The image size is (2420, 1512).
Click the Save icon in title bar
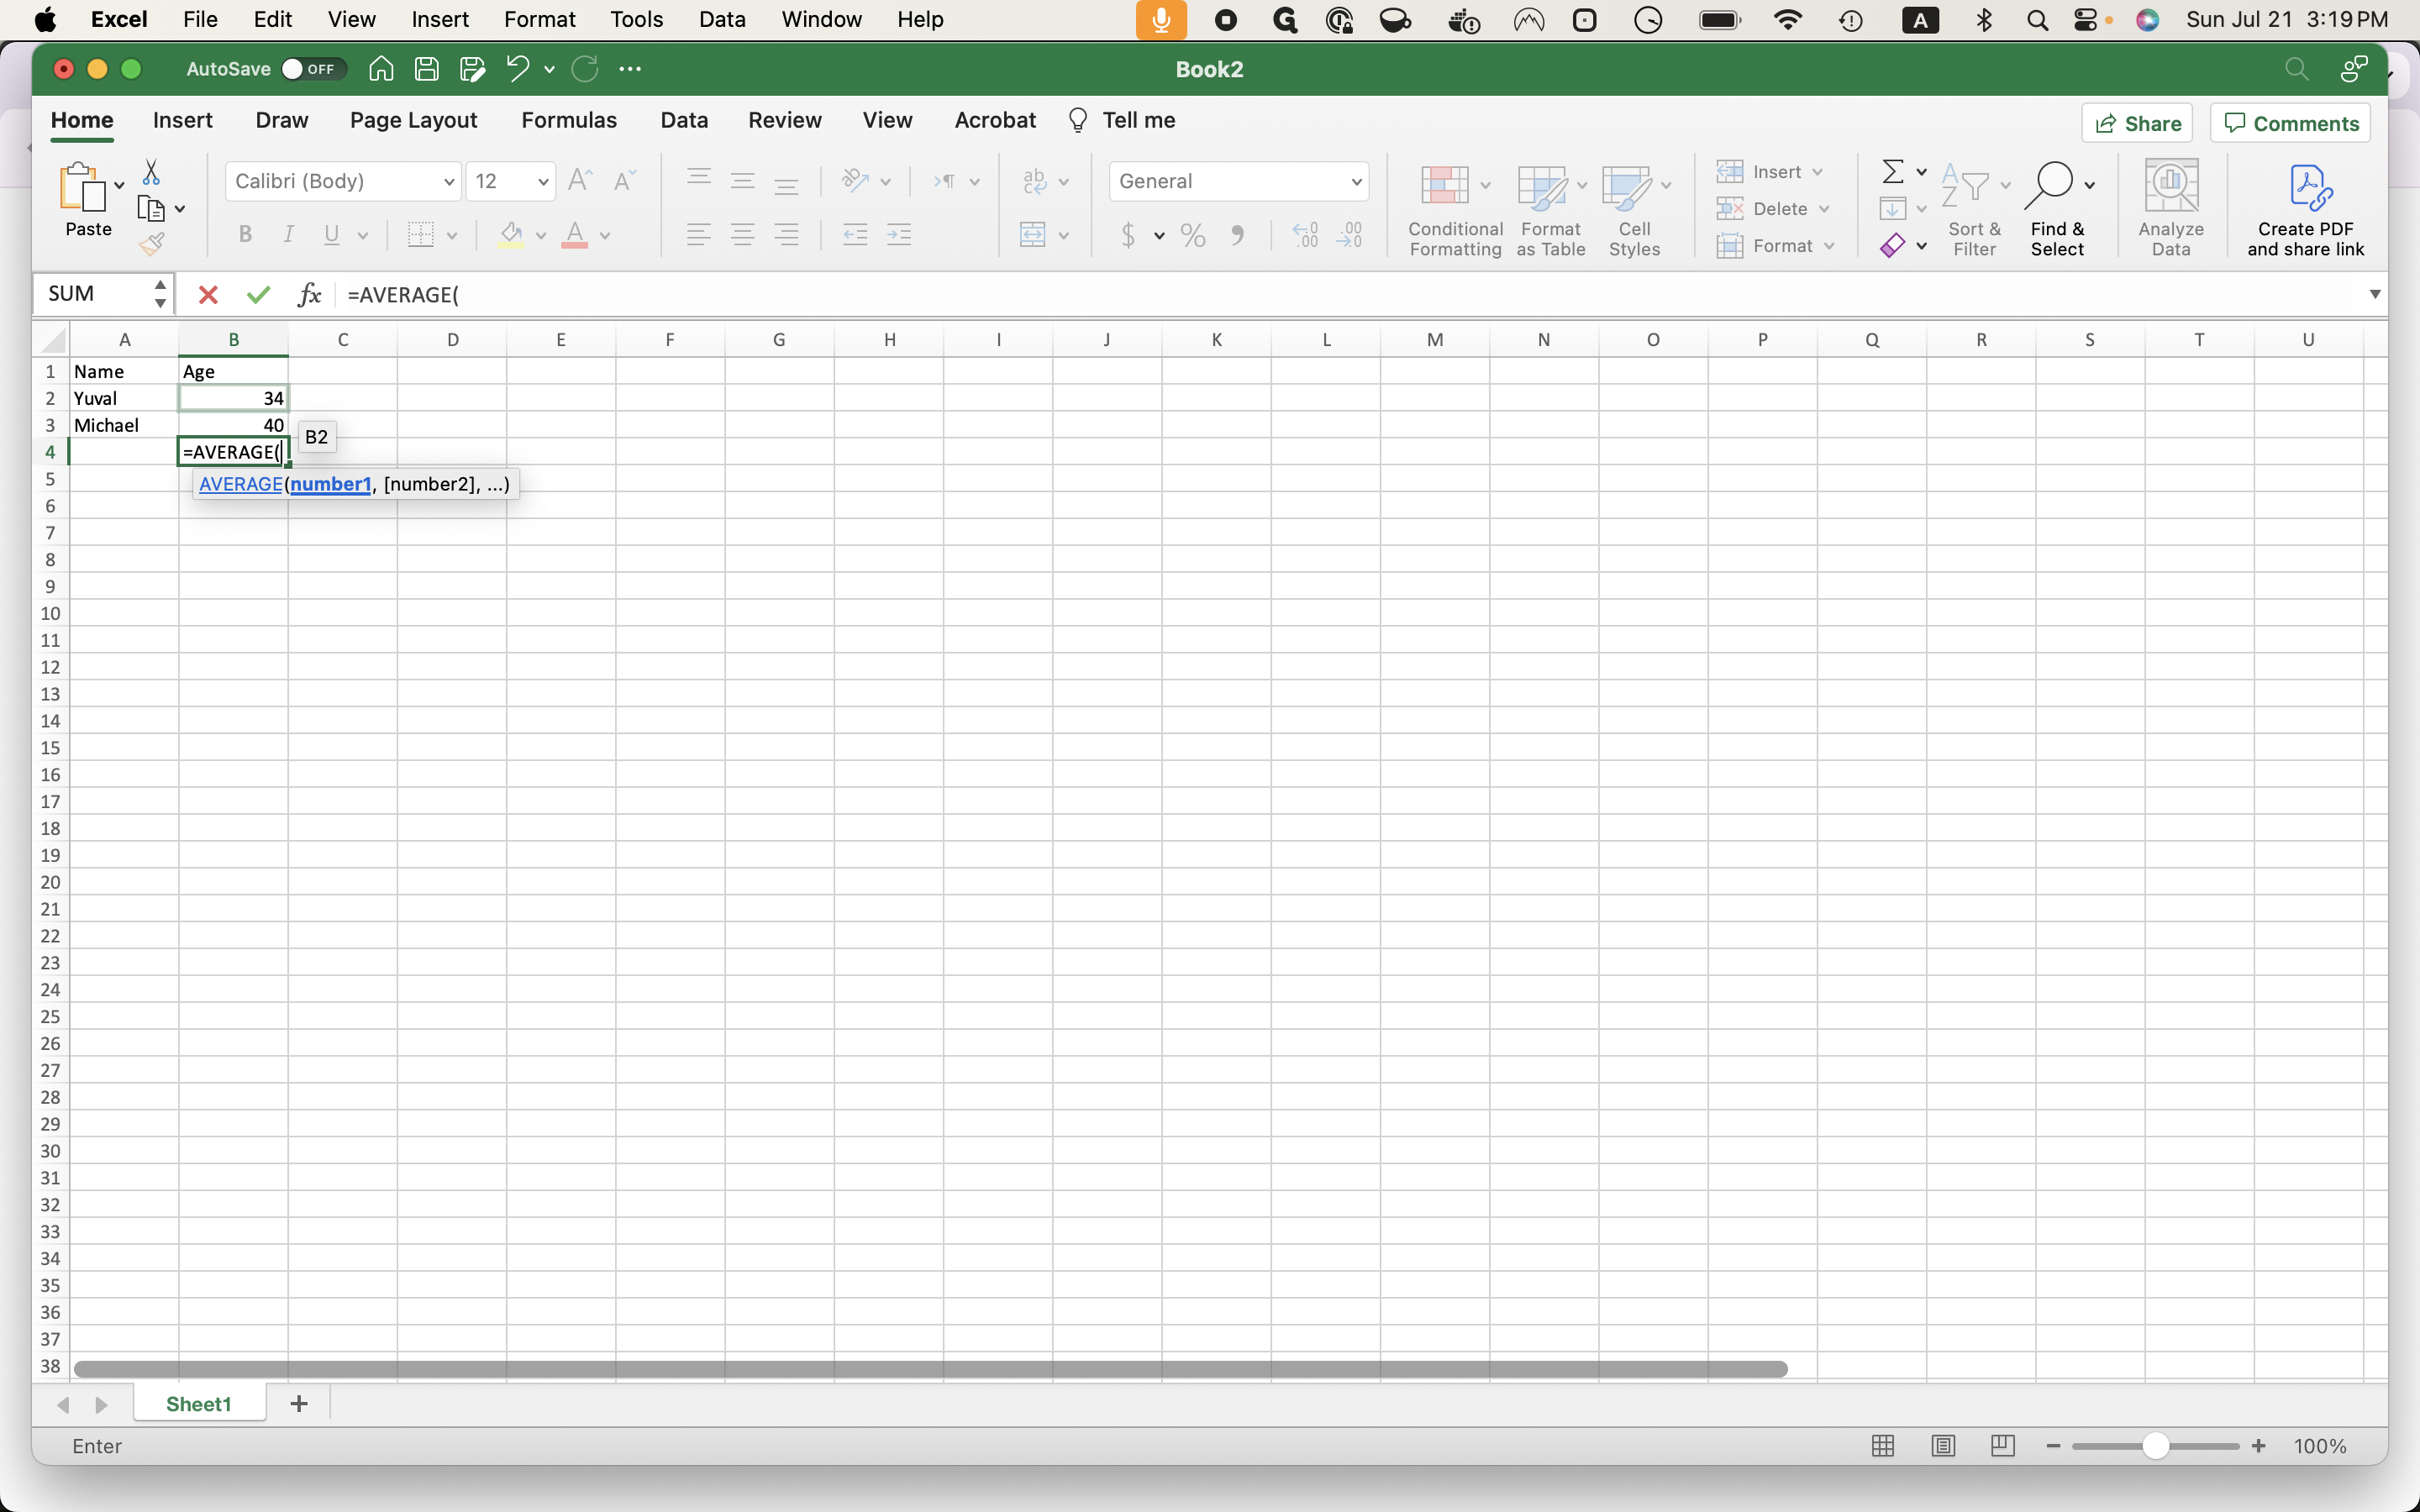[427, 69]
